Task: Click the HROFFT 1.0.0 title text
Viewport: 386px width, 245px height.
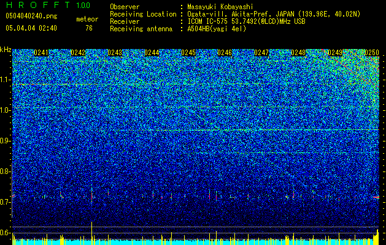Action: pyautogui.click(x=48, y=5)
